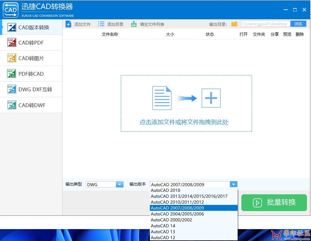Click the 打开 column header
This screenshot has height=241, width=311.
tap(243, 34)
